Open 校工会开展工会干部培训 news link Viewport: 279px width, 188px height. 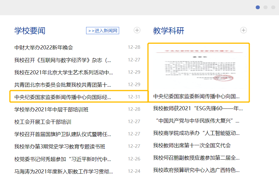(x=43, y=122)
